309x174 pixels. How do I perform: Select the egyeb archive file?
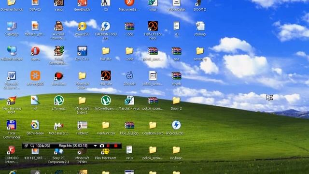176,76
